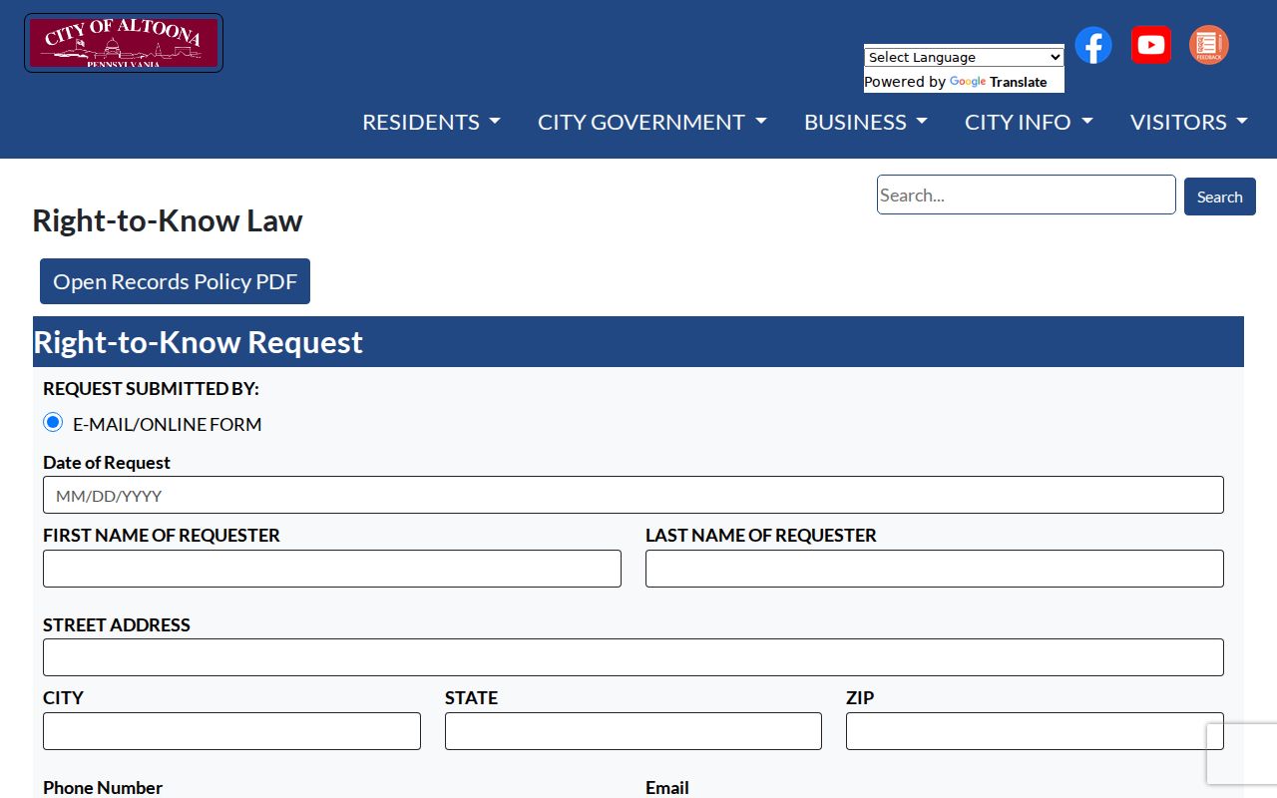The height and width of the screenshot is (798, 1277).
Task: Click the reCAPTCHA badge
Action: (1243, 754)
